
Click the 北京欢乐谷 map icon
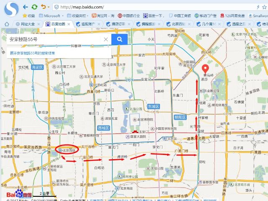coord(232,185)
